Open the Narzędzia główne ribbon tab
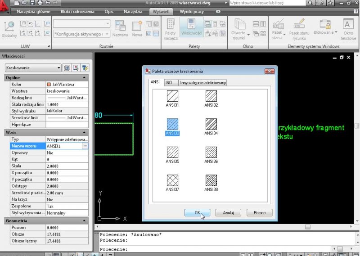This screenshot has width=360, height=256. (34, 11)
